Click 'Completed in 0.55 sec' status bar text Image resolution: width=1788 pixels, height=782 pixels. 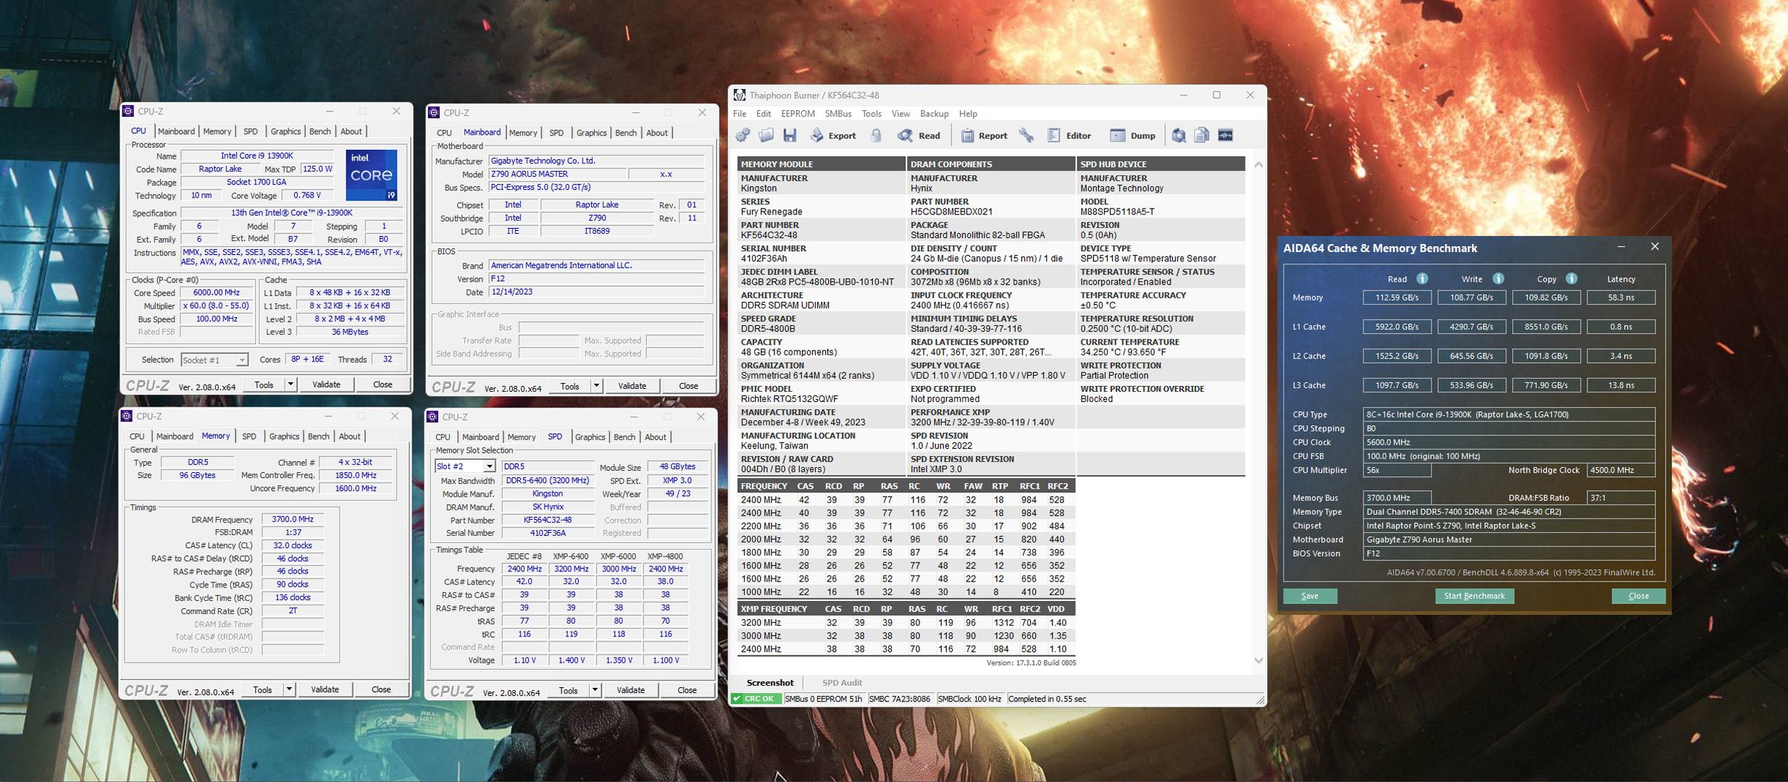pyautogui.click(x=1047, y=699)
